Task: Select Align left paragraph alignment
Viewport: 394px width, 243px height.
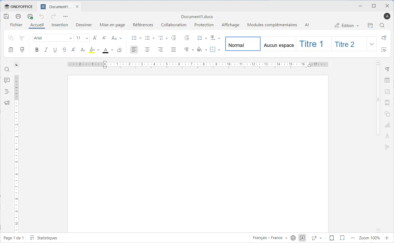Action: coord(134,50)
